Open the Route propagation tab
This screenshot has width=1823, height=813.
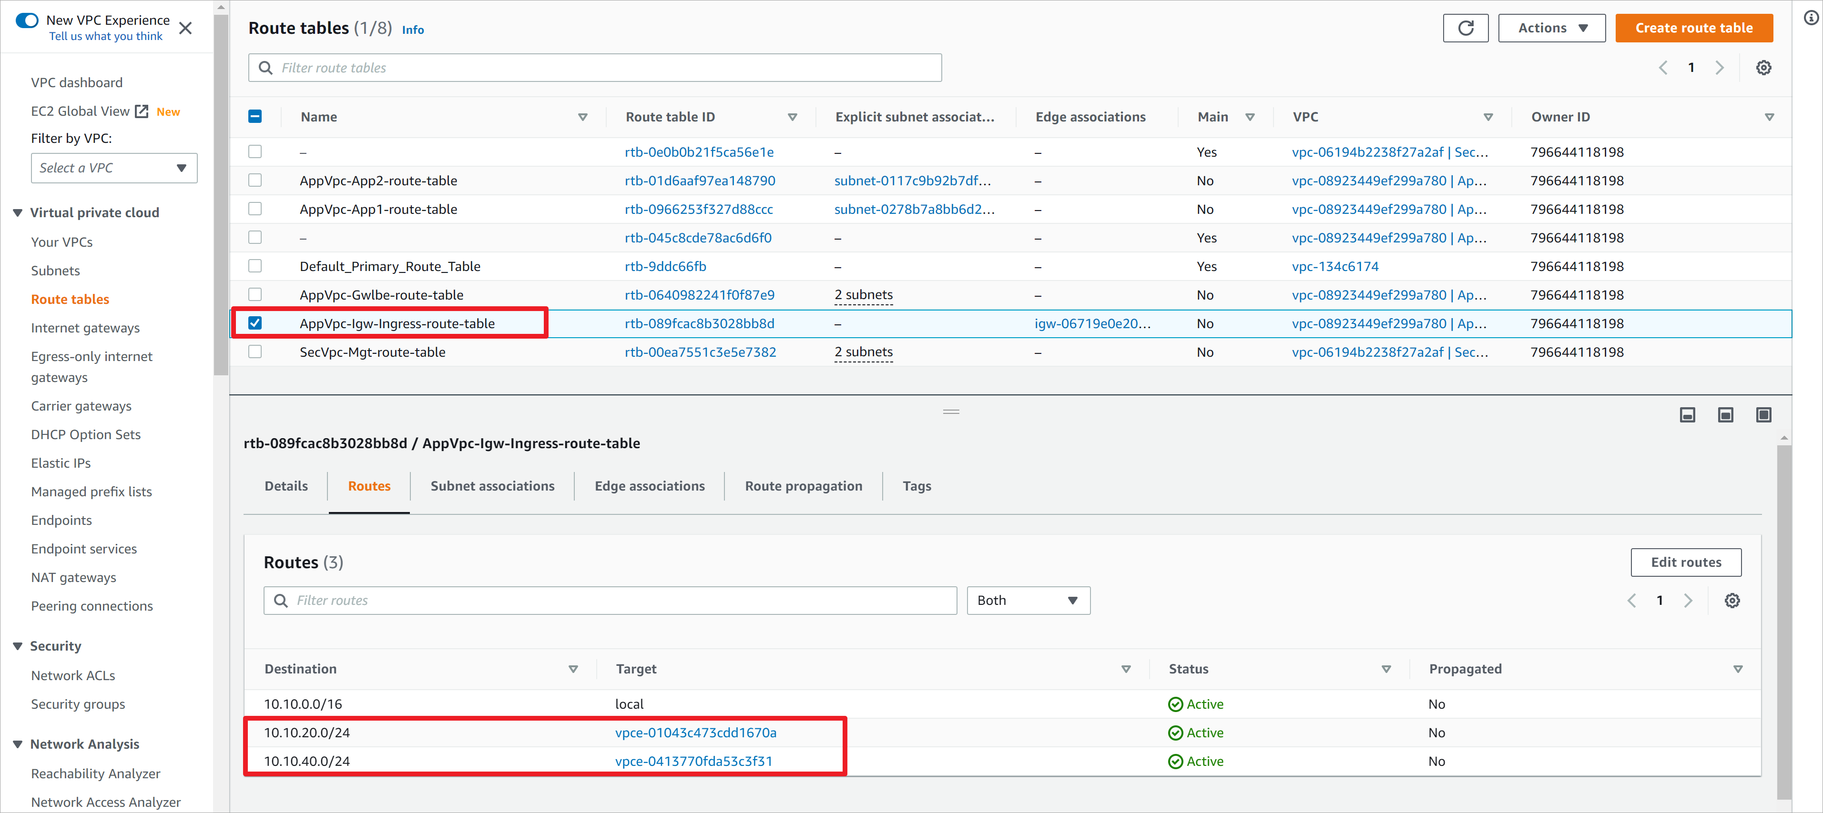(803, 486)
